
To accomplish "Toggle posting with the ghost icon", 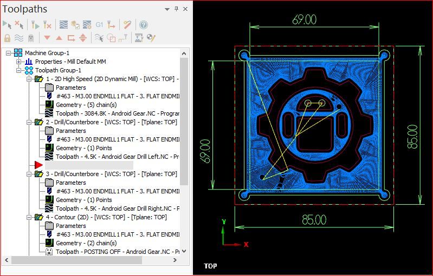I will [31, 38].
